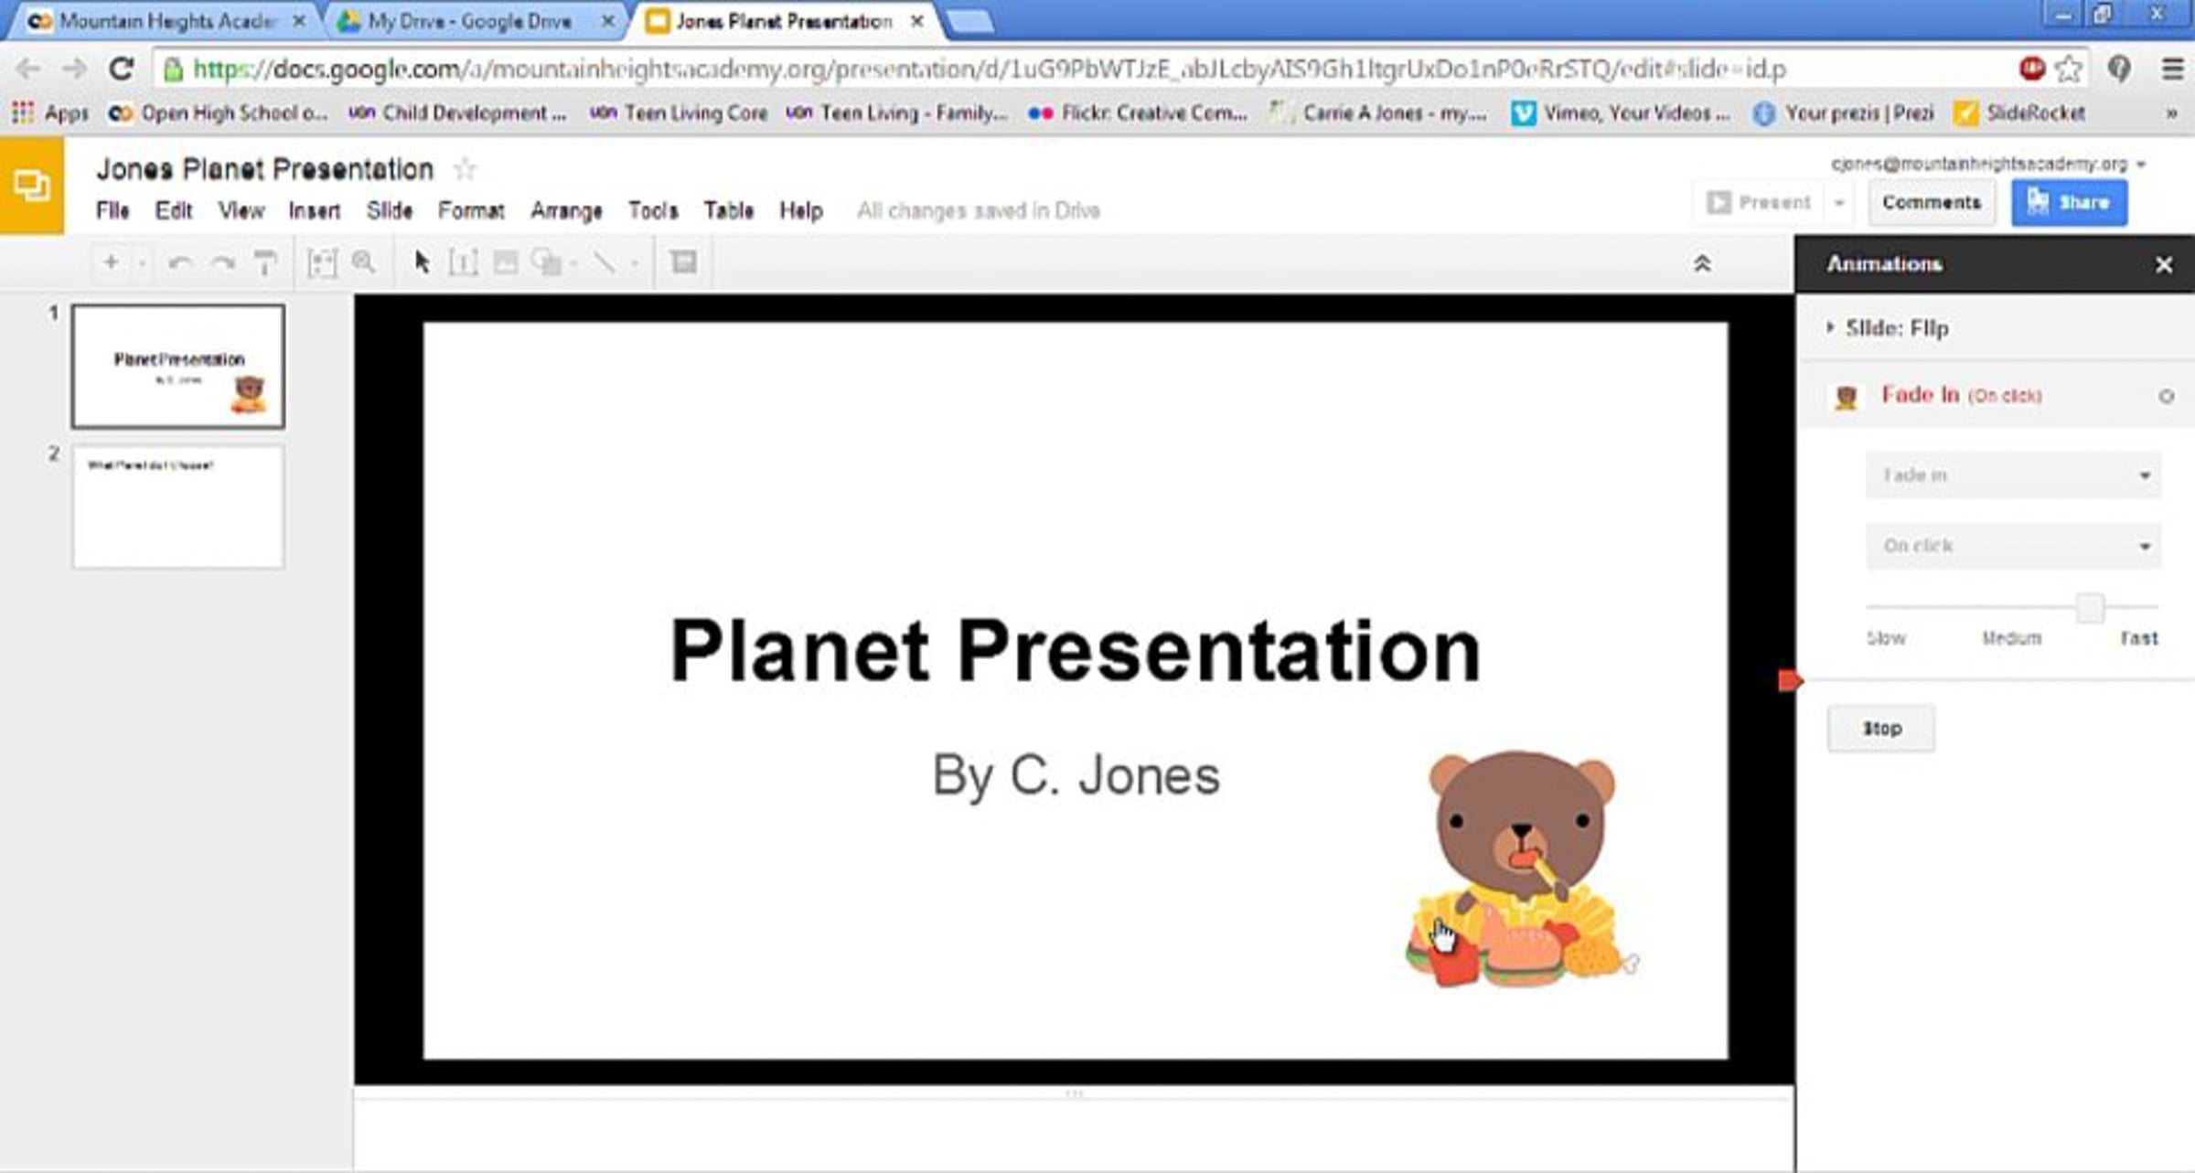Select the text box tool

coord(464,263)
